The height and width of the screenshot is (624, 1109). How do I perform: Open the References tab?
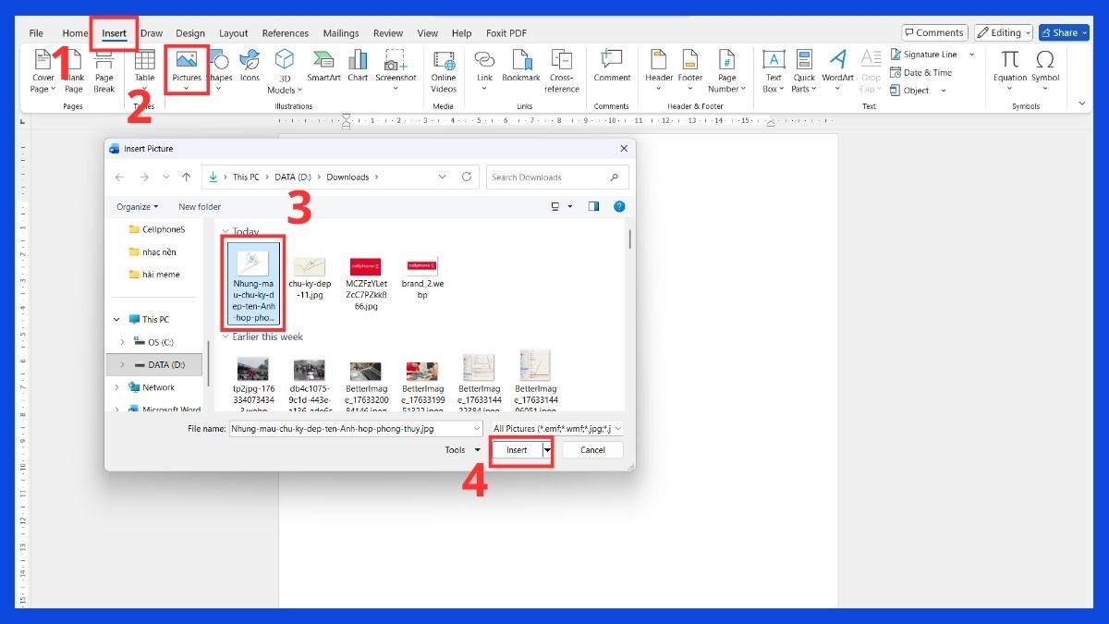pos(285,32)
